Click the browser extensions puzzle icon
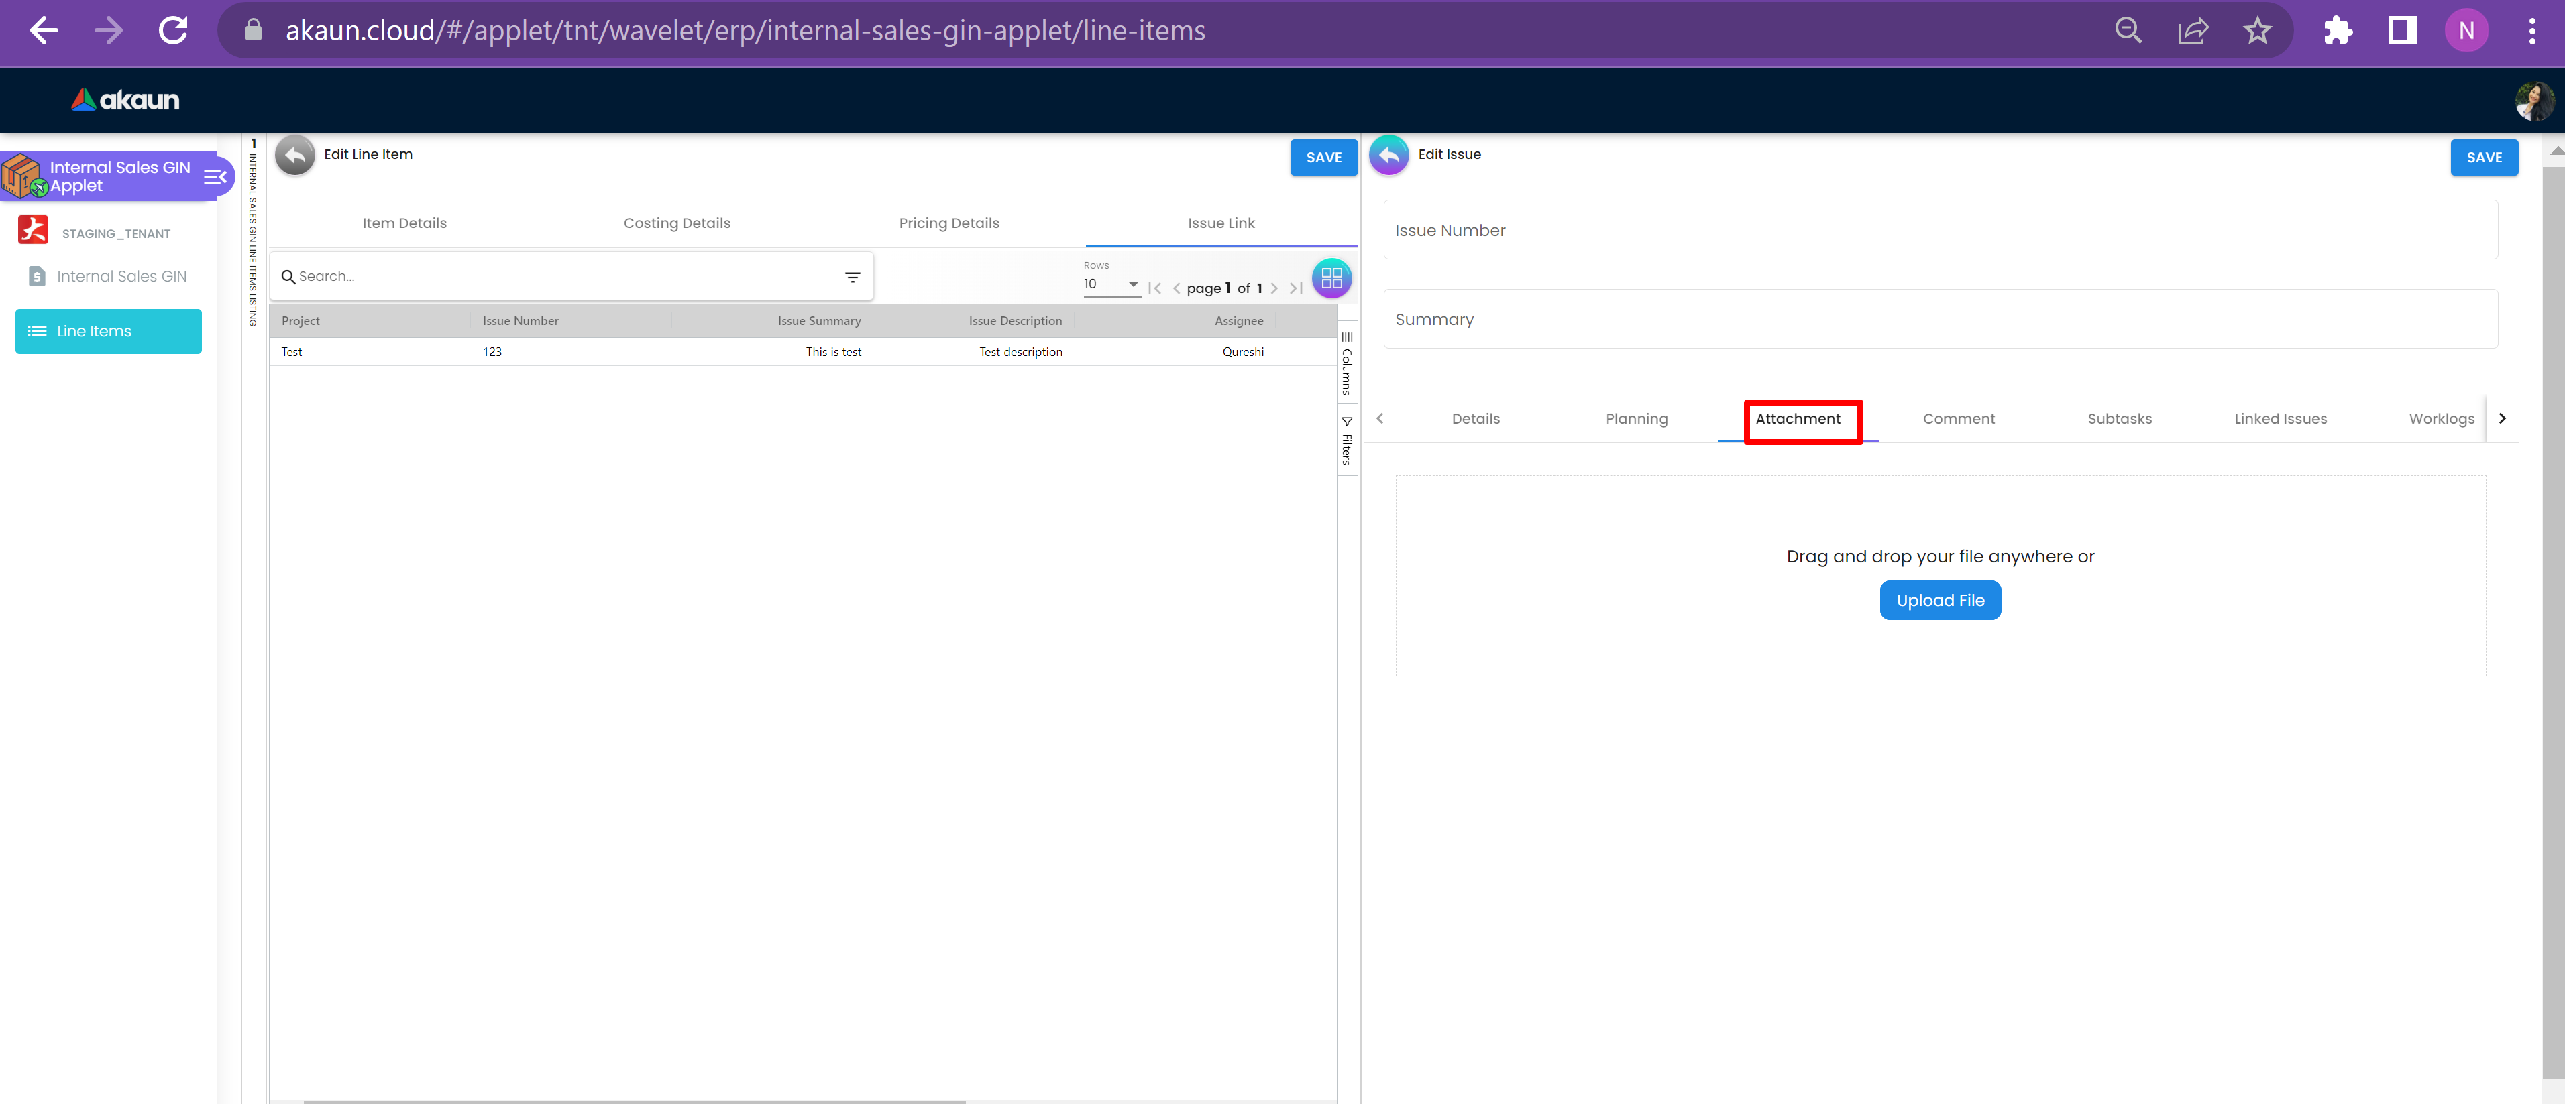The width and height of the screenshot is (2565, 1104). [x=2337, y=31]
